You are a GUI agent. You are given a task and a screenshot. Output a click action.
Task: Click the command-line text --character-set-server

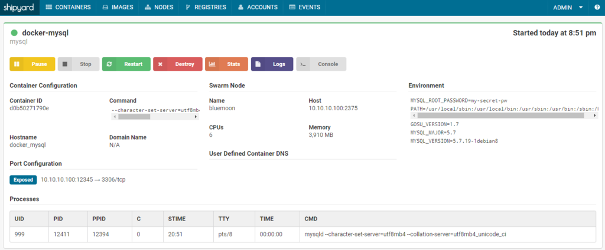(155, 110)
